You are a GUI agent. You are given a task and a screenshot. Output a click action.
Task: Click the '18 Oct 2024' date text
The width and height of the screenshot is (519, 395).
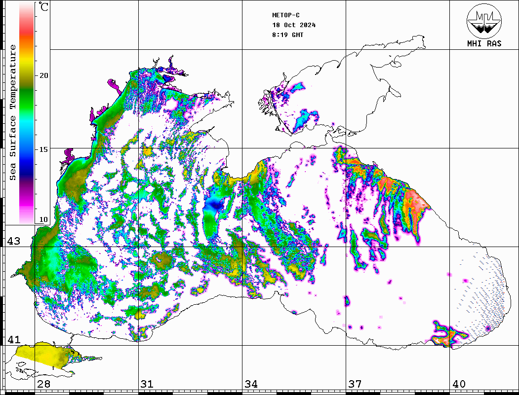coord(294,25)
